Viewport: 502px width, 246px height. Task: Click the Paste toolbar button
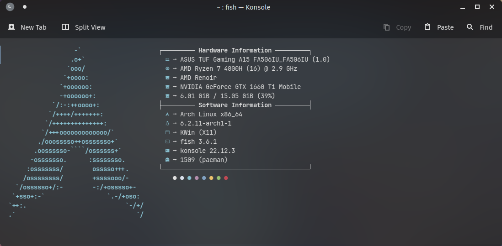point(439,27)
